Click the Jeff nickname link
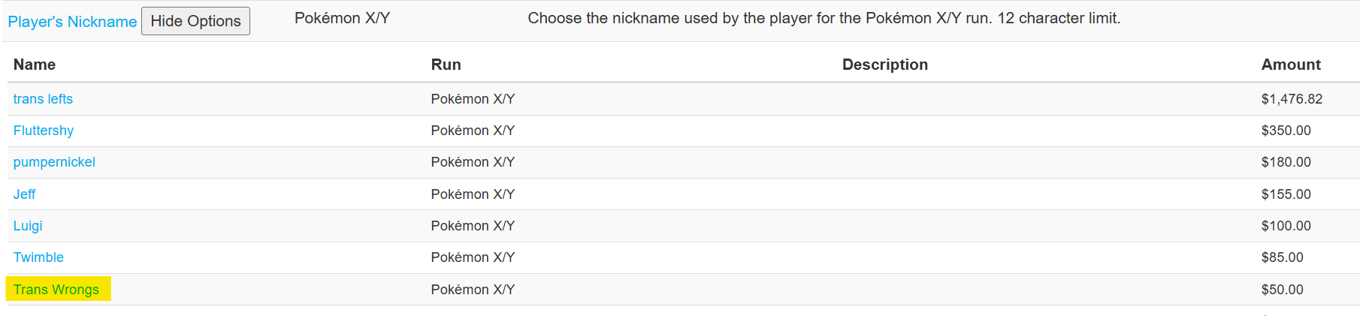Image resolution: width=1360 pixels, height=316 pixels. (x=24, y=194)
